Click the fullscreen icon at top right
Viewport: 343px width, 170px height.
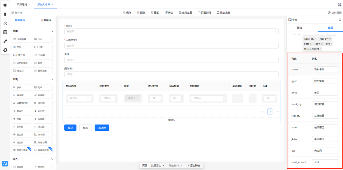tap(340, 4)
